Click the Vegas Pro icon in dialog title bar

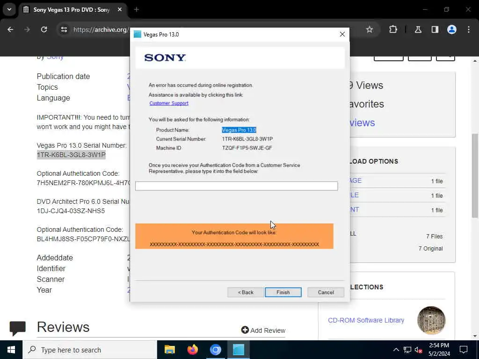point(138,34)
